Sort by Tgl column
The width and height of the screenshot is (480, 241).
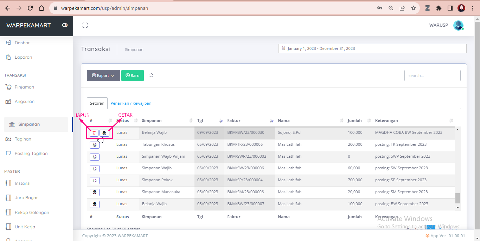(x=210, y=120)
